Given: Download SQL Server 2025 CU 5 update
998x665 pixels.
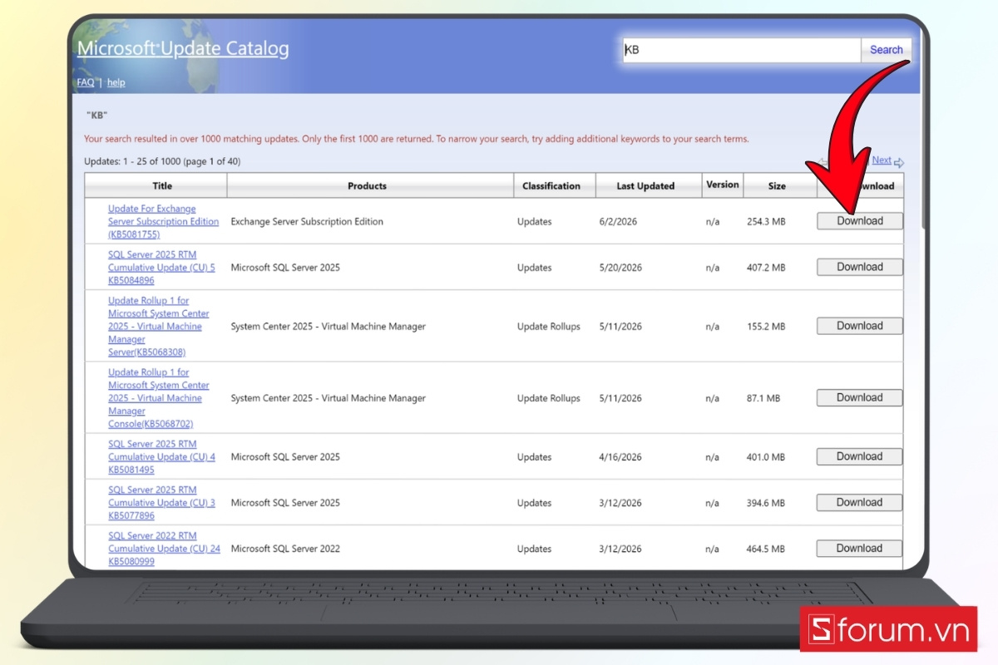Looking at the screenshot, I should click(x=859, y=267).
